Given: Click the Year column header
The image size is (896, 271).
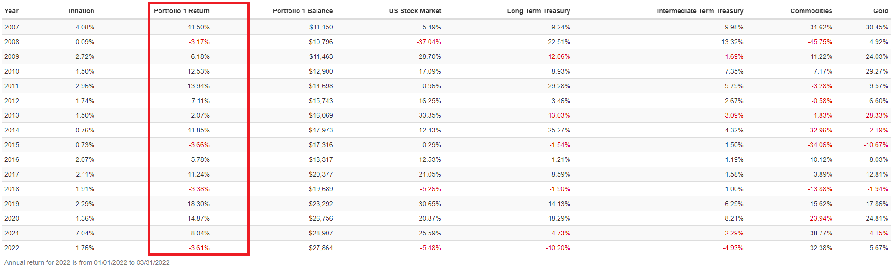Looking at the screenshot, I should (x=11, y=11).
